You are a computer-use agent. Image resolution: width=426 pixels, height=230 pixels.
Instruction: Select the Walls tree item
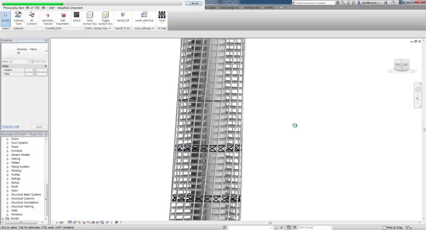[14, 211]
